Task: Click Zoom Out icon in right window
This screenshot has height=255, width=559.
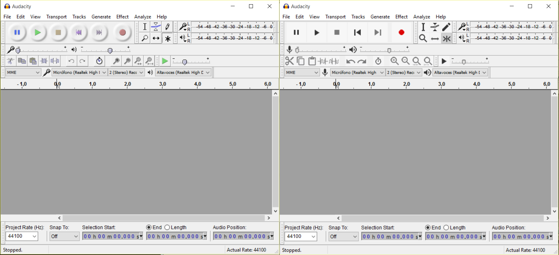Action: pos(405,61)
